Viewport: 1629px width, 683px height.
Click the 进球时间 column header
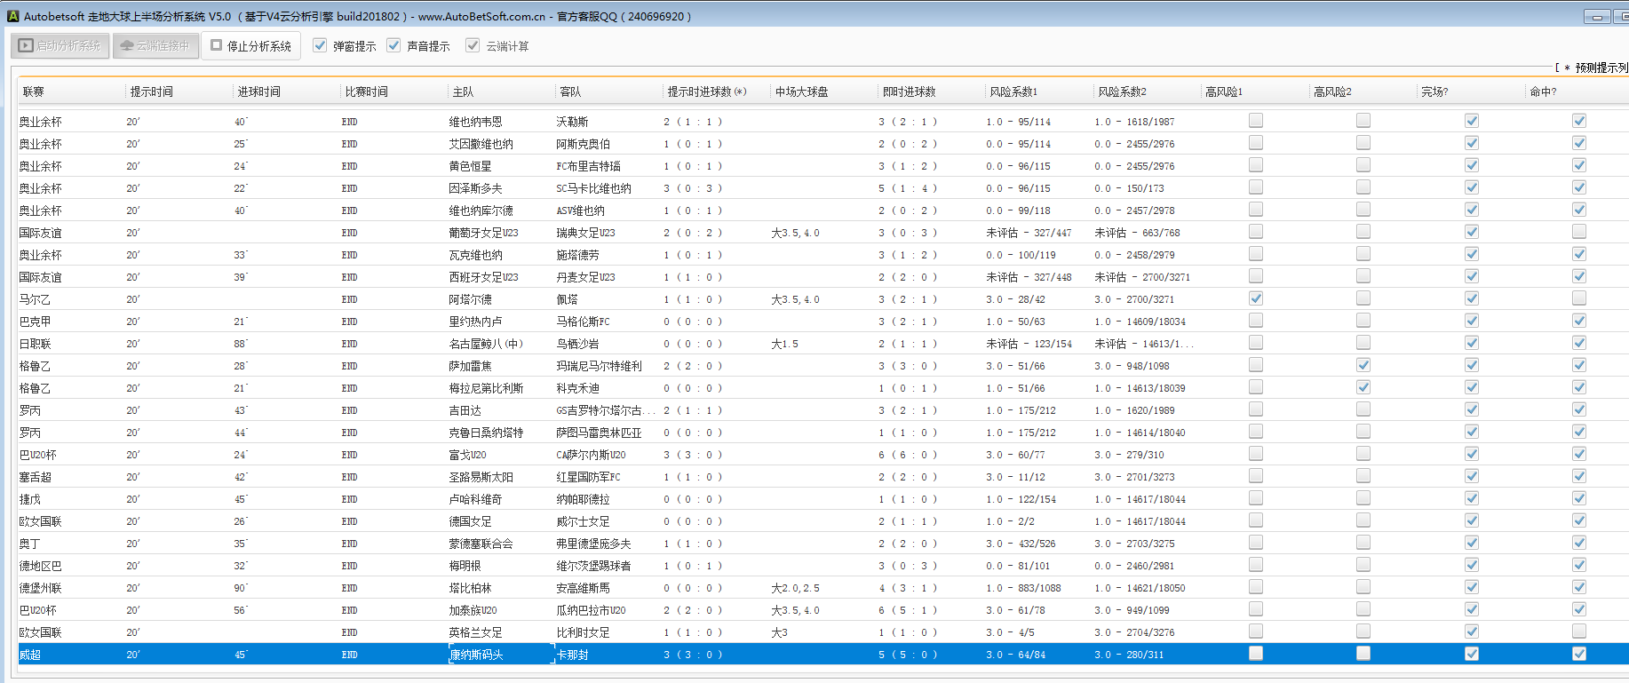coord(258,91)
